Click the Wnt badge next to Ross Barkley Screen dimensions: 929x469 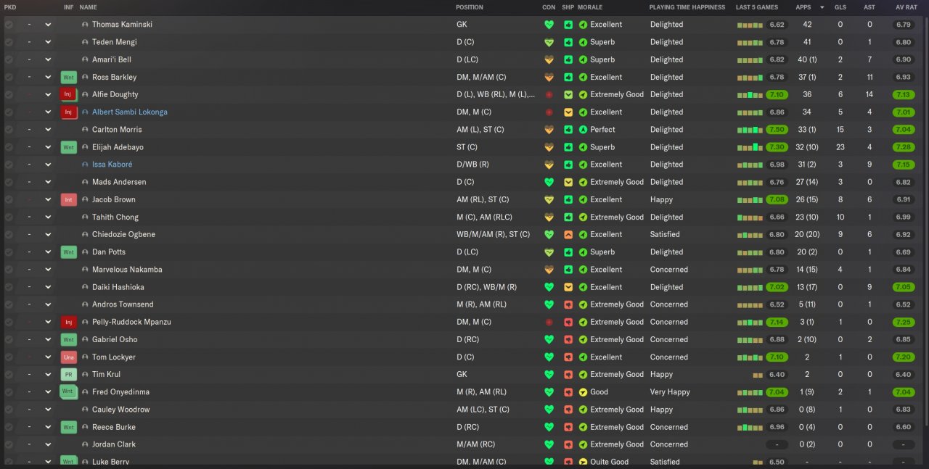pyautogui.click(x=68, y=77)
